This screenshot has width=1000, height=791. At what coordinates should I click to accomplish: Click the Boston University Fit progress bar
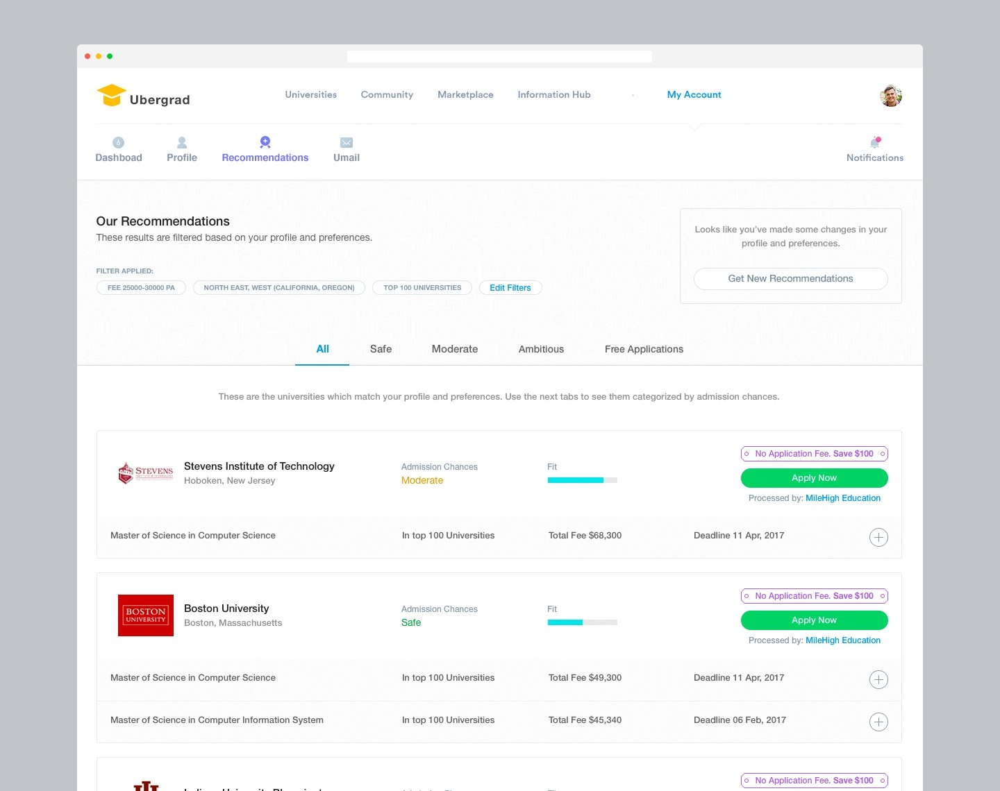tap(583, 622)
